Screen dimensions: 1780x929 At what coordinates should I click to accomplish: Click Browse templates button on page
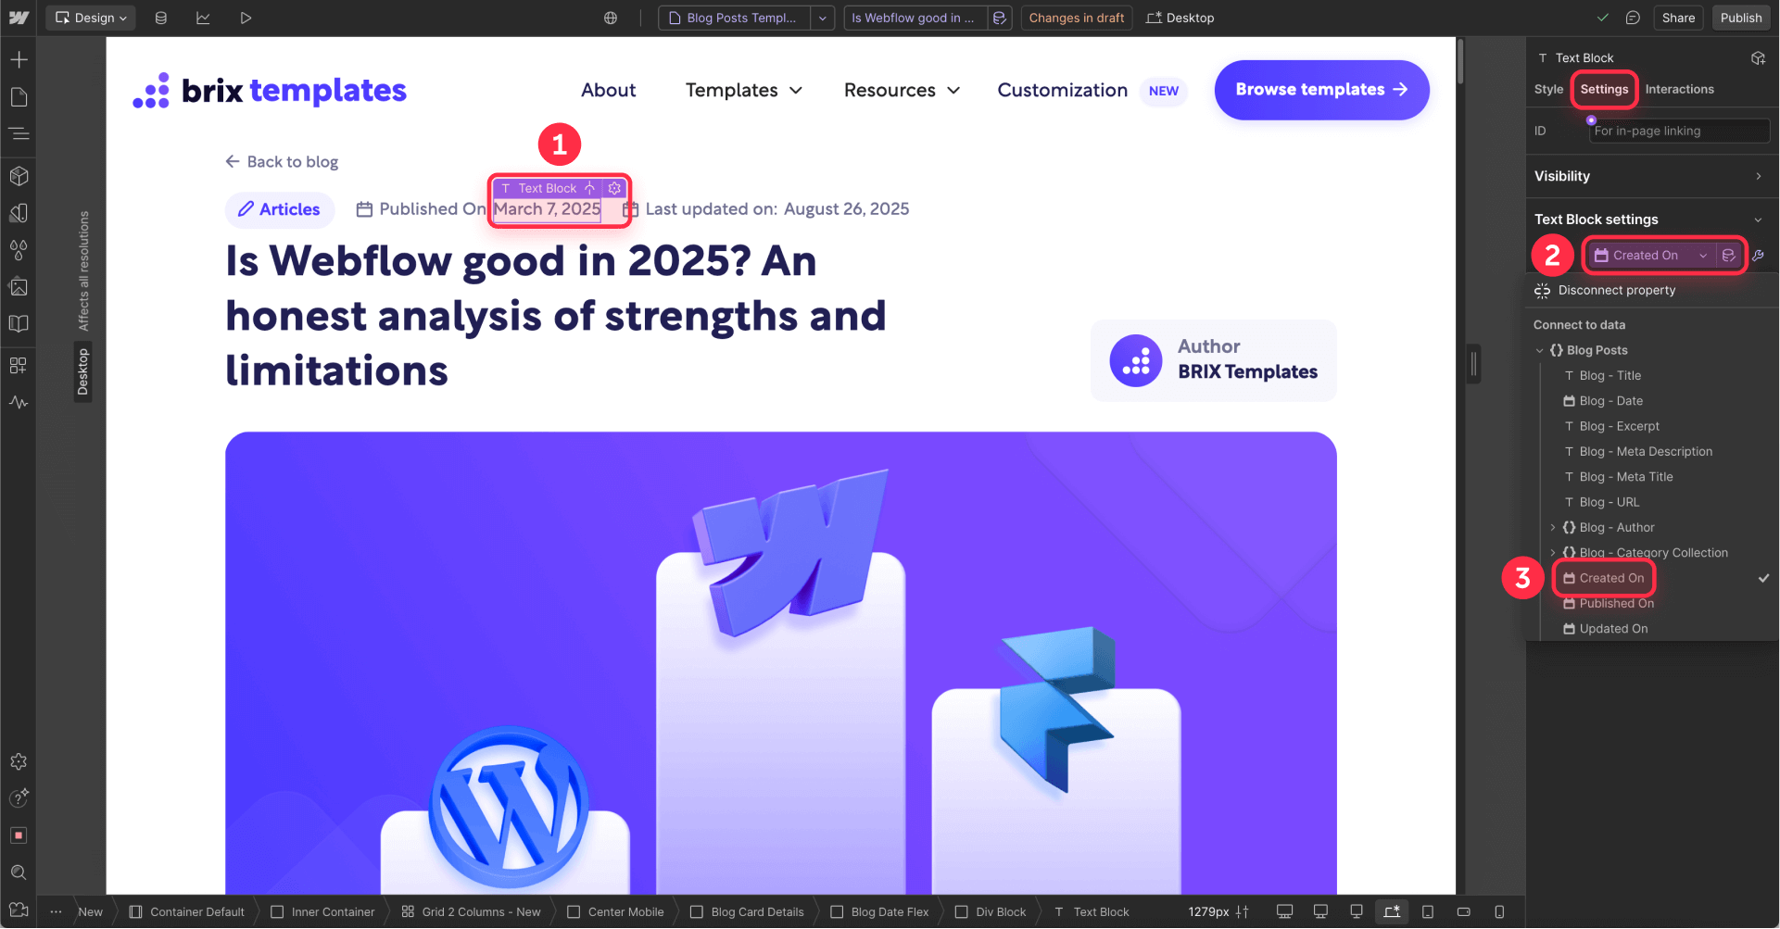click(1321, 90)
